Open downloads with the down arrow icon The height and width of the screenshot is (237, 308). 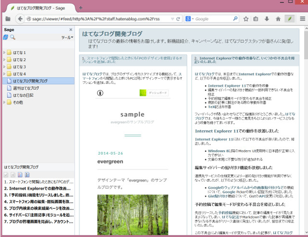coord(267,19)
